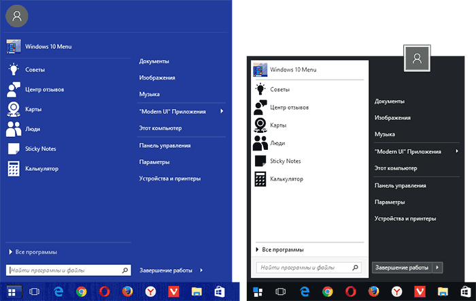
Task: Open Центр отзывов icon in blue menu
Action: 14,89
